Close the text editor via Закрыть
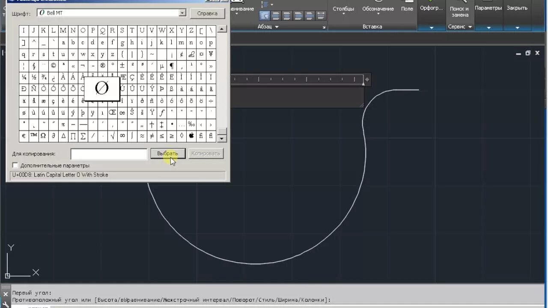Image resolution: width=548 pixels, height=308 pixels. click(517, 9)
